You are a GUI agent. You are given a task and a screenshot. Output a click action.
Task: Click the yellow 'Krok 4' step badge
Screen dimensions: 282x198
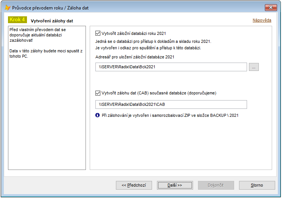(17, 20)
